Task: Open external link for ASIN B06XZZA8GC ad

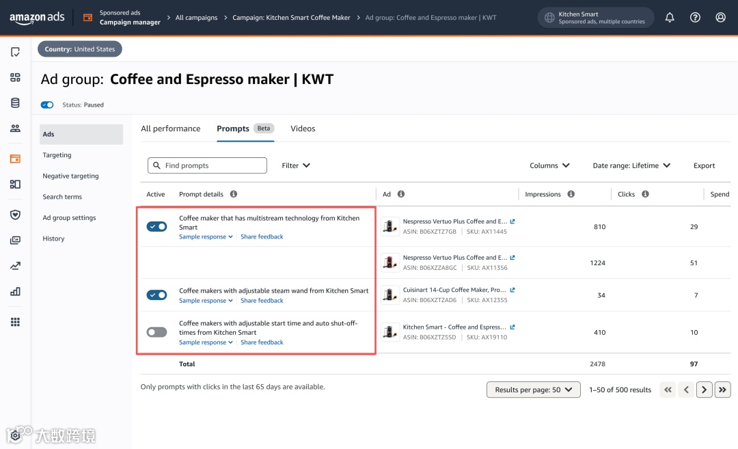Action: [512, 258]
